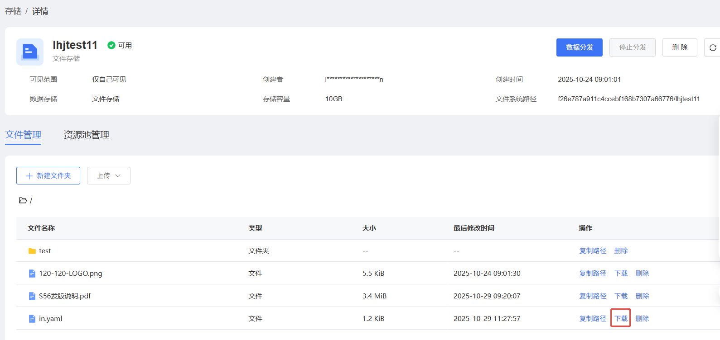The height and width of the screenshot is (340, 720).
Task: Download the in.yaml file
Action: 621,319
